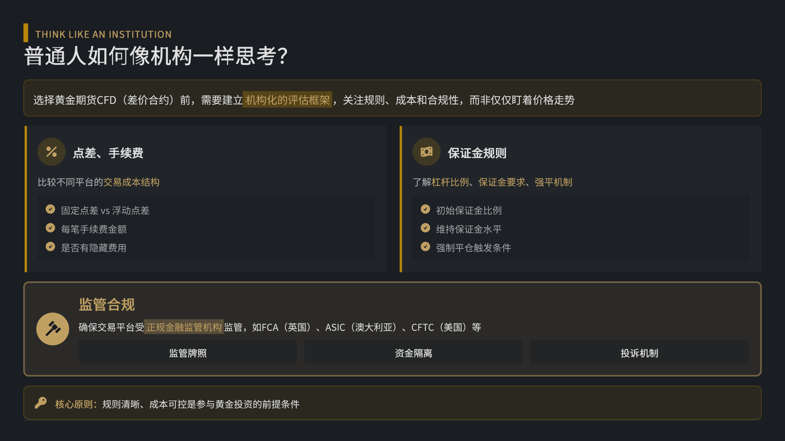
Task: Click the THINK LIKE AN INSTITUTION label
Action: 103,34
